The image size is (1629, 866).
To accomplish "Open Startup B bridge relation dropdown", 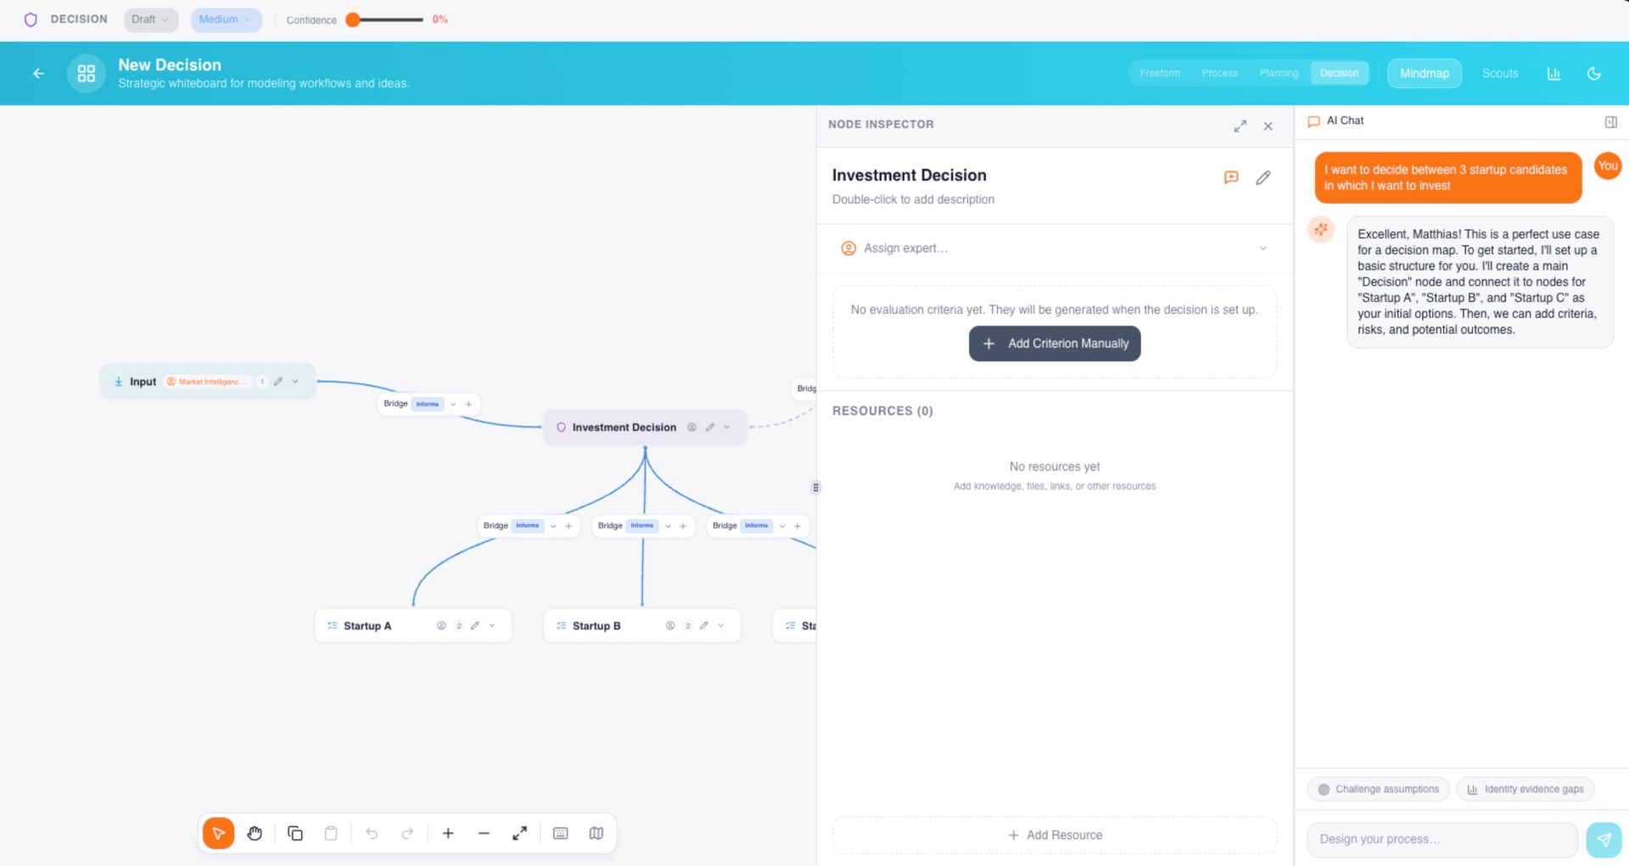I will 668,526.
